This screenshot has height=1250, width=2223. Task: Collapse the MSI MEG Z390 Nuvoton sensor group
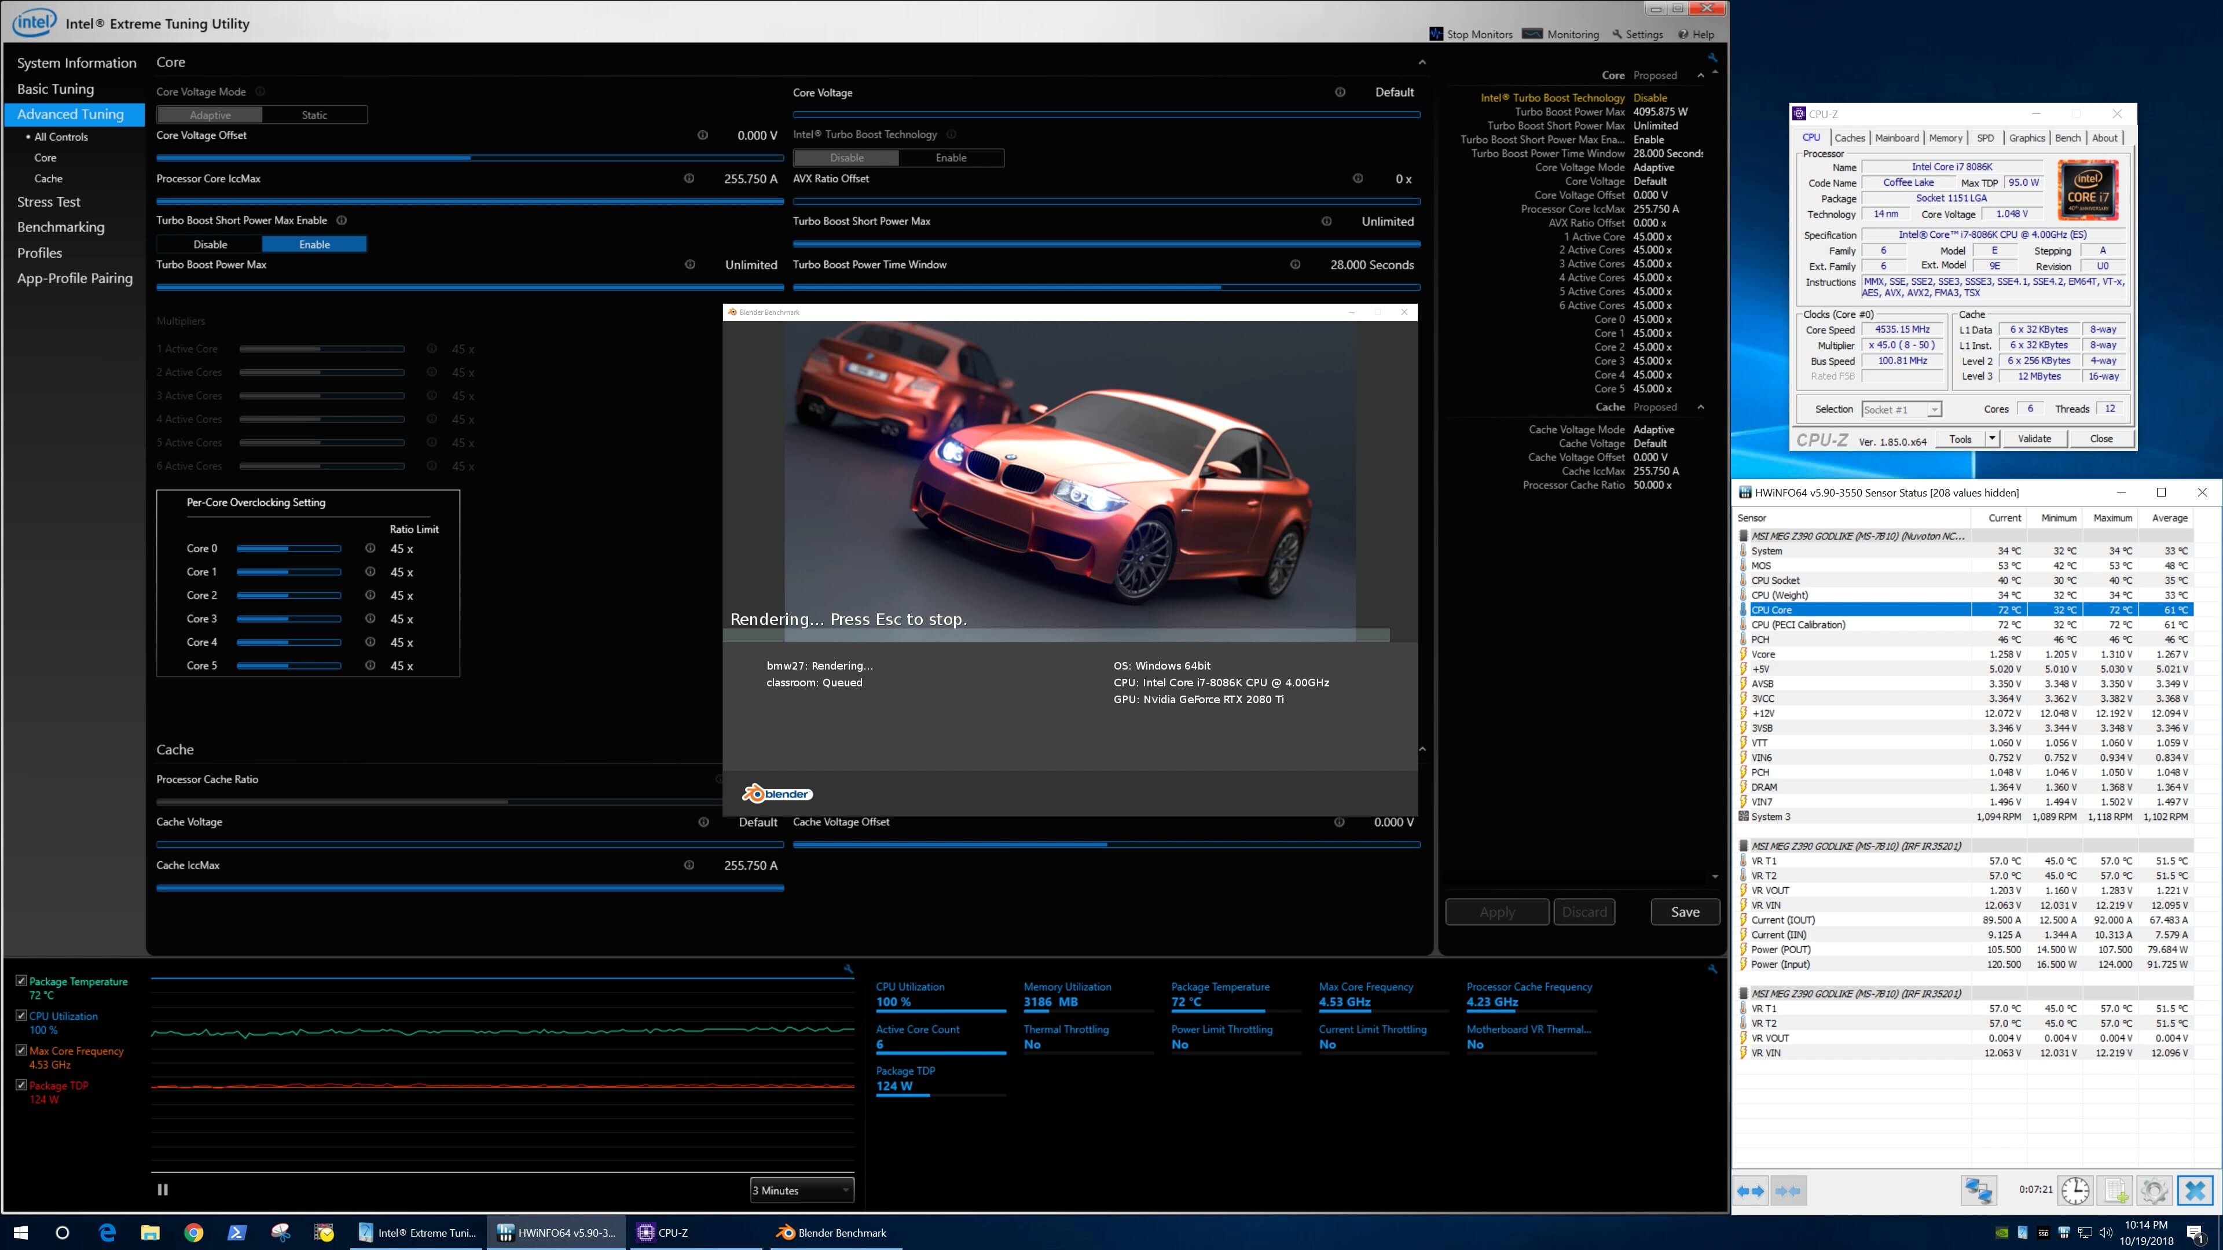click(x=1743, y=536)
